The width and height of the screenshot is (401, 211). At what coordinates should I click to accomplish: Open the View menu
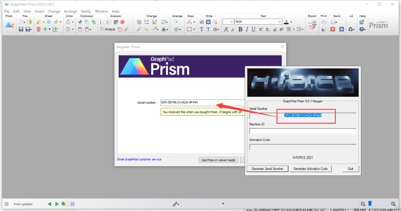[x=27, y=11]
